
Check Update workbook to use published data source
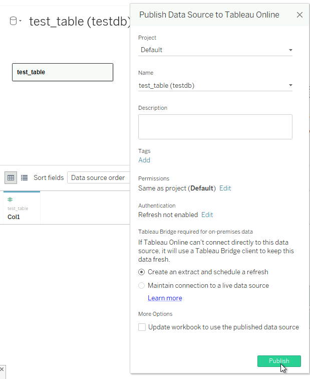point(142,327)
